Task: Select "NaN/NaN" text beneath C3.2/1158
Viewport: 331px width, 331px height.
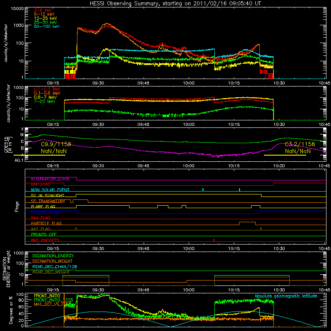Action: (297, 151)
